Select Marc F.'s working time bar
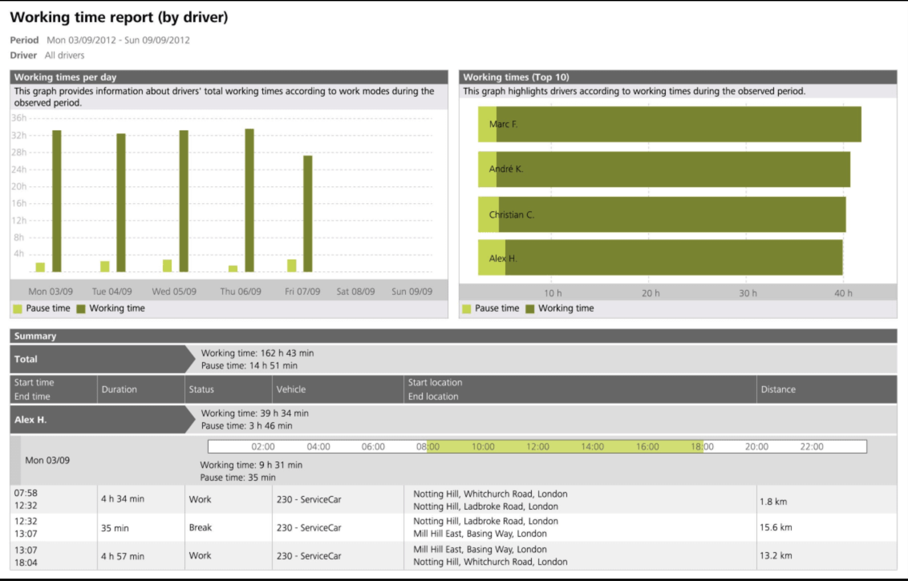Image resolution: width=908 pixels, height=581 pixels. pyautogui.click(x=682, y=124)
